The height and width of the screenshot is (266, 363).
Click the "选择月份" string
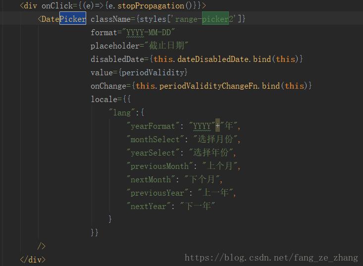click(215, 139)
